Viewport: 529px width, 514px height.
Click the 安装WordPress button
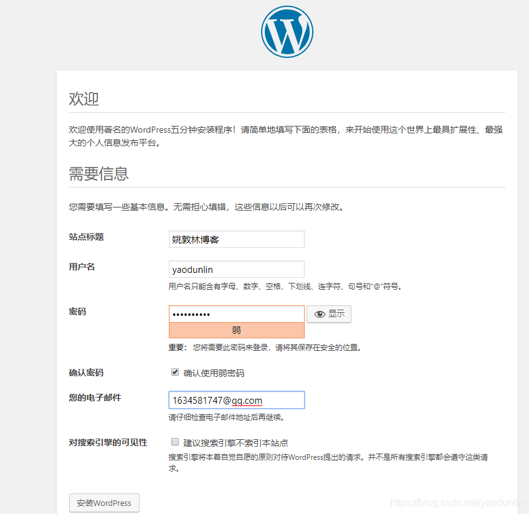(104, 503)
